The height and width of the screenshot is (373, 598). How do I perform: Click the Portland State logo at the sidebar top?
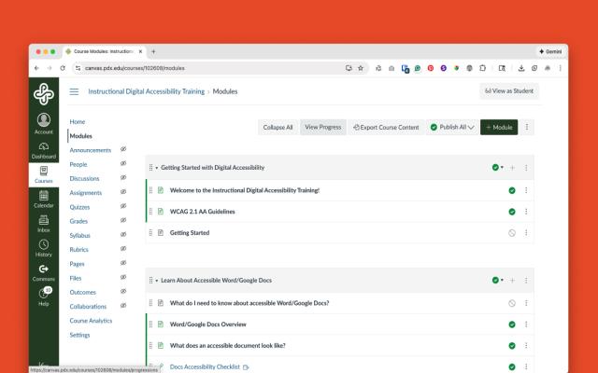pyautogui.click(x=44, y=93)
